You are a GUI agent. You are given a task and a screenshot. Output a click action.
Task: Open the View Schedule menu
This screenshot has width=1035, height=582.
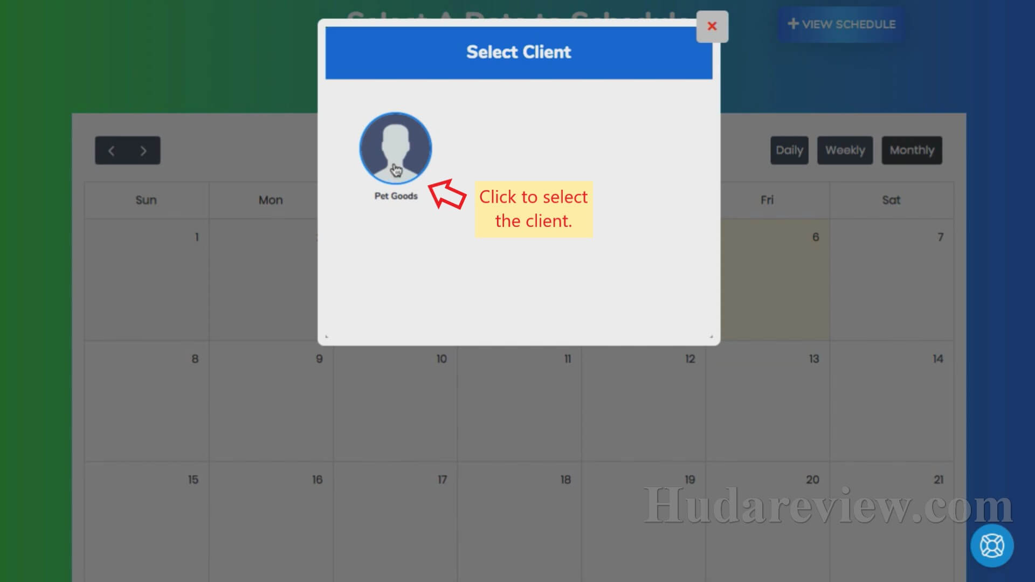click(x=841, y=24)
